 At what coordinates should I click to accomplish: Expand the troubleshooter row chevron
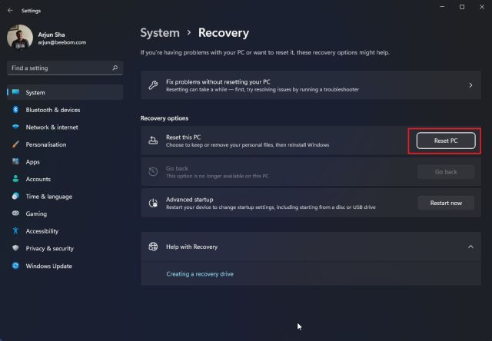point(470,85)
